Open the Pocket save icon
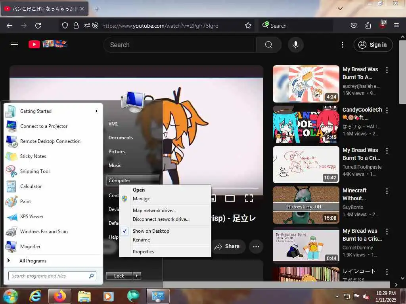 (x=354, y=25)
